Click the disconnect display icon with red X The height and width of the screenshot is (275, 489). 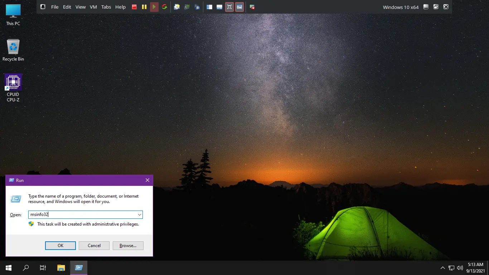click(252, 7)
